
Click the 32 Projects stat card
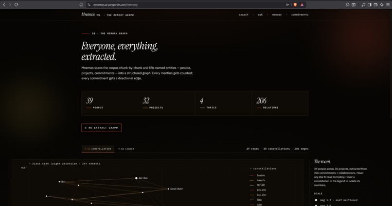coord(166,103)
